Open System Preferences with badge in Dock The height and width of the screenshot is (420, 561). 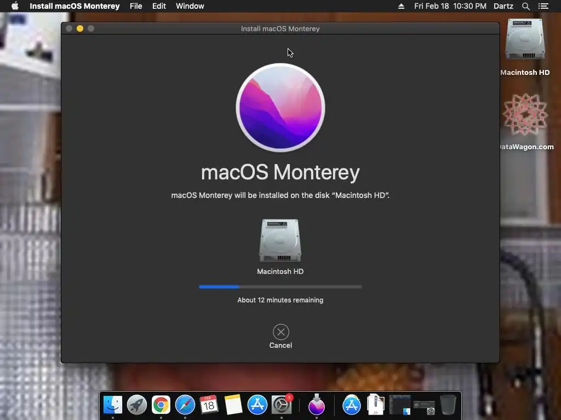pos(282,405)
